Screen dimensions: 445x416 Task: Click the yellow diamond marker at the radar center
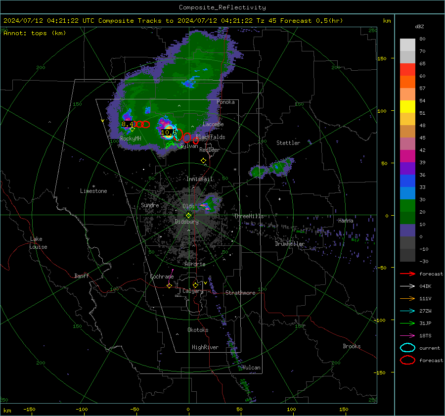188,216
